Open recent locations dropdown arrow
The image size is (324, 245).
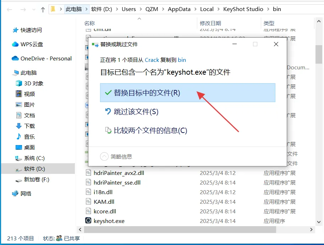coord(34,10)
